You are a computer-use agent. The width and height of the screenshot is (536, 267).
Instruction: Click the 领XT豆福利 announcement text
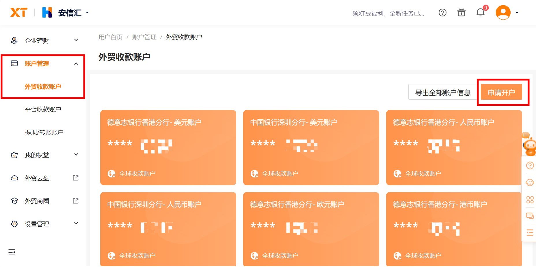pos(388,13)
